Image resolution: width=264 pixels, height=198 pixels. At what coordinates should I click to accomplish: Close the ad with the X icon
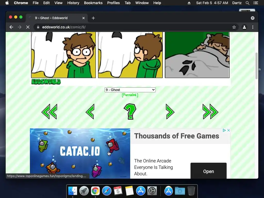228,130
